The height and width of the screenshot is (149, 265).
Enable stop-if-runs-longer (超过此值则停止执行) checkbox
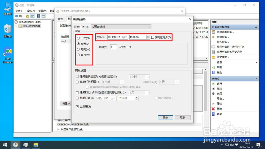pos(77,92)
